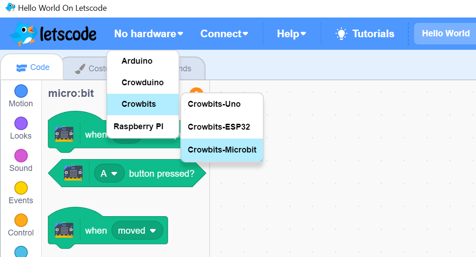This screenshot has width=476, height=257.
Task: Open the No hardware dropdown
Action: point(148,34)
